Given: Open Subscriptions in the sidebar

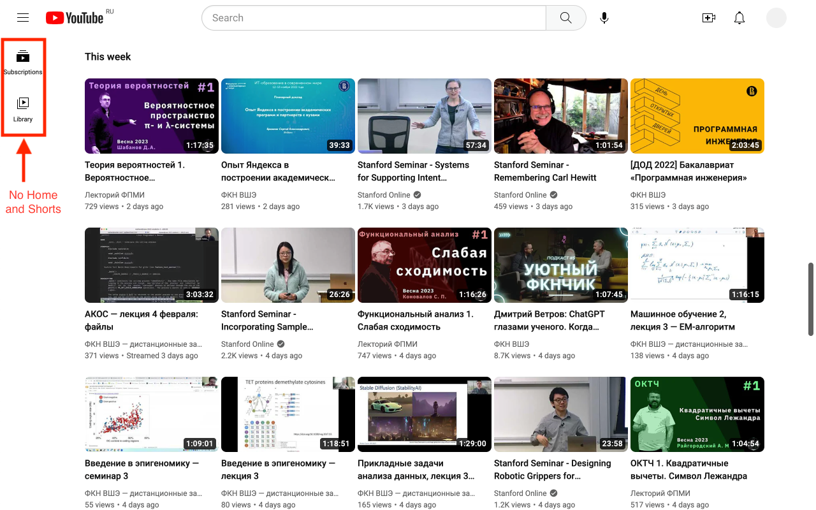Looking at the screenshot, I should [23, 62].
